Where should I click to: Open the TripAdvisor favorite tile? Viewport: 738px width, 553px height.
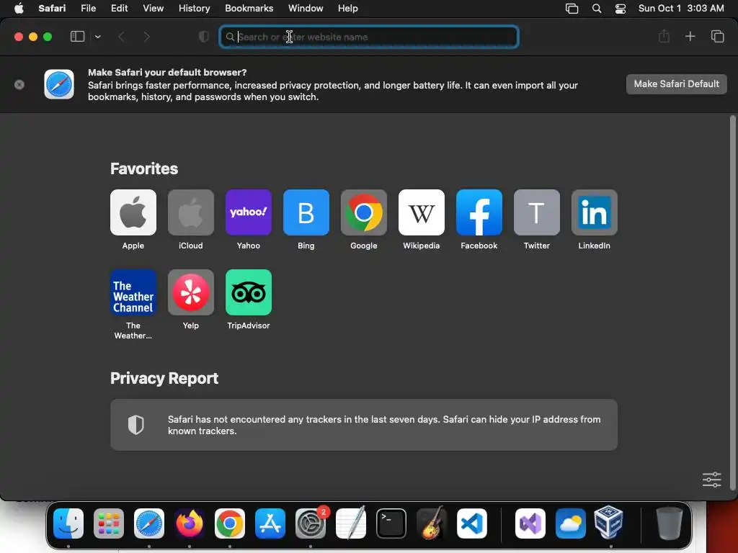(x=249, y=292)
